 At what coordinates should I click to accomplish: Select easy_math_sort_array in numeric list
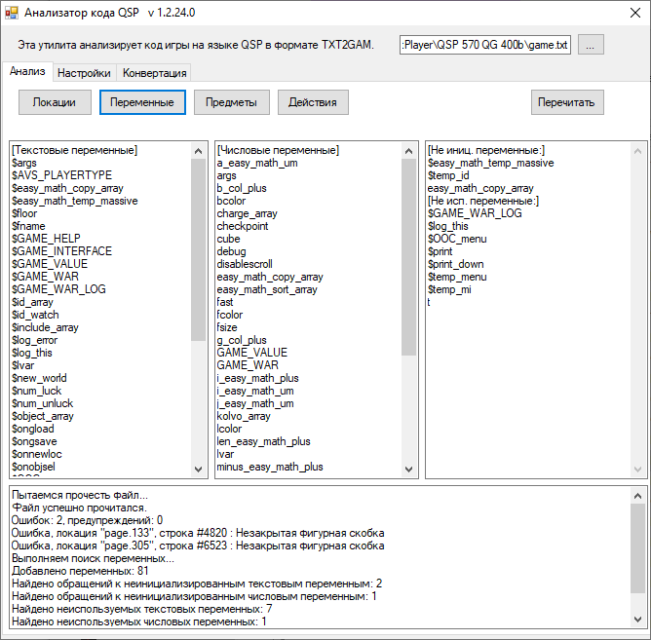(x=267, y=289)
